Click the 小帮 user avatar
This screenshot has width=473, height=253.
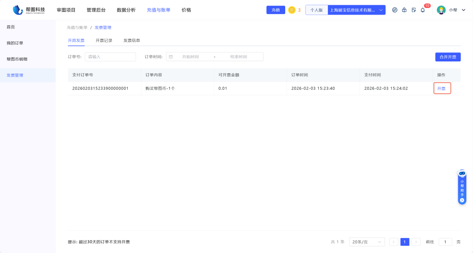tap(441, 10)
